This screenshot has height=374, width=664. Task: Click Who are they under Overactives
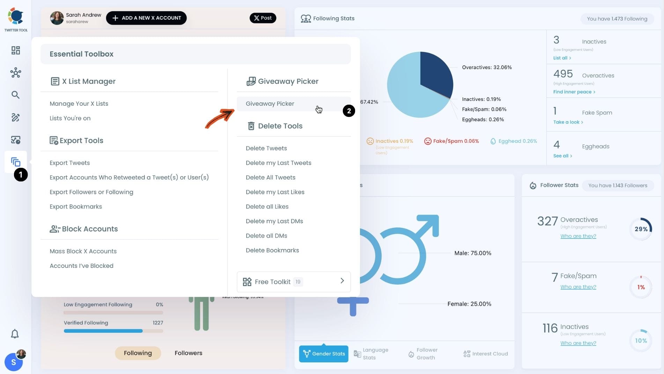(578, 236)
